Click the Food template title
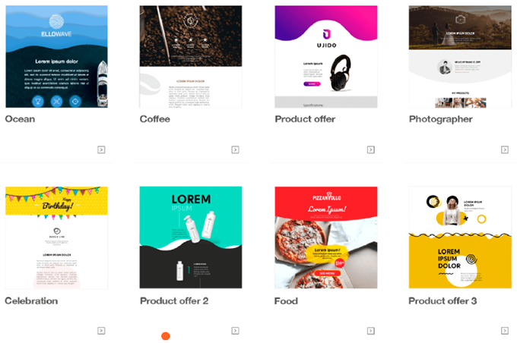Image resolution: width=517 pixels, height=343 pixels. coord(286,301)
